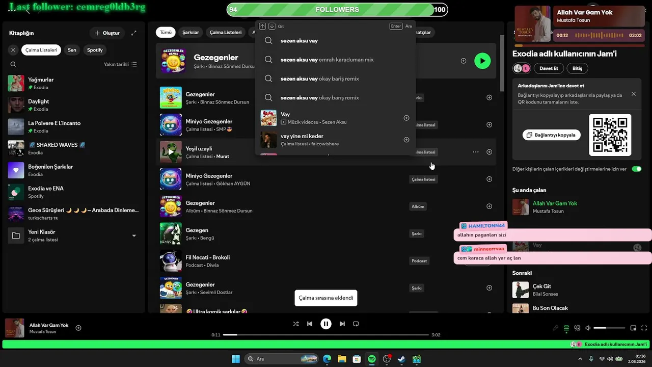Toggle repeat mode in the player
The width and height of the screenshot is (652, 367).
coord(356,324)
